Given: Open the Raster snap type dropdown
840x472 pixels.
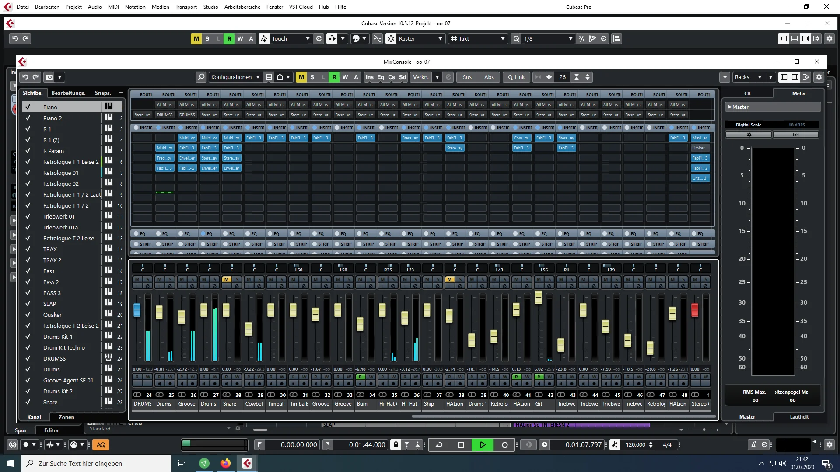Looking at the screenshot, I should [x=420, y=38].
